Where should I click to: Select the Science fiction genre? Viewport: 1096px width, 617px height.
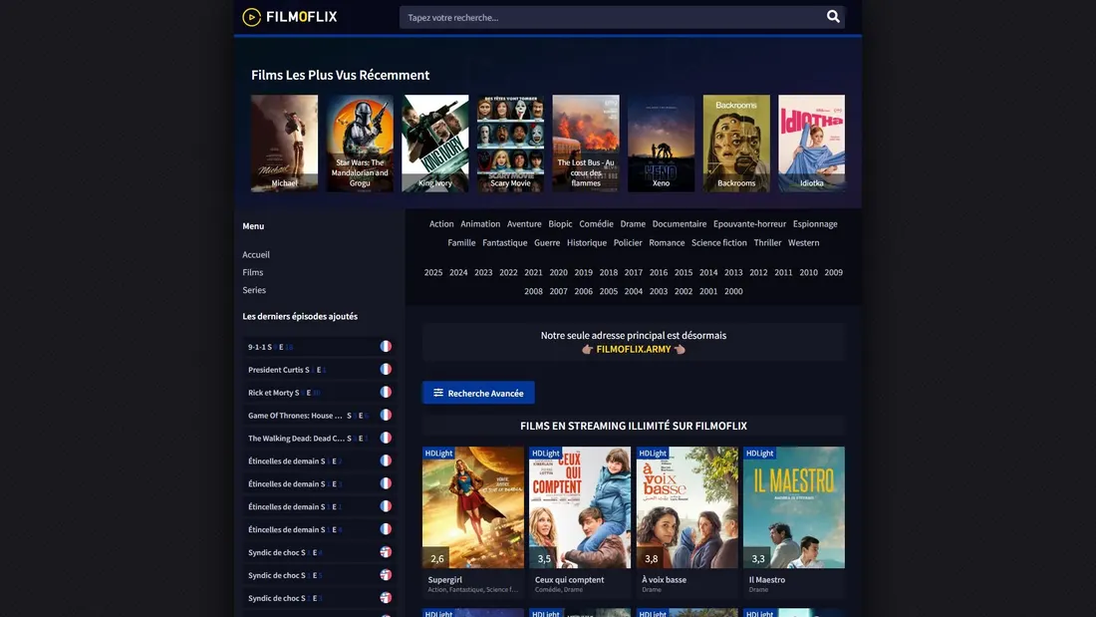point(719,243)
